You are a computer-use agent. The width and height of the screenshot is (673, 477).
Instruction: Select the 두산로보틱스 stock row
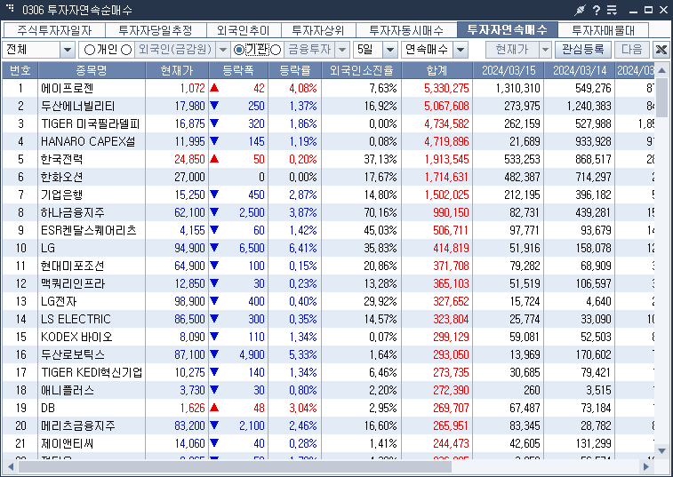coord(328,354)
